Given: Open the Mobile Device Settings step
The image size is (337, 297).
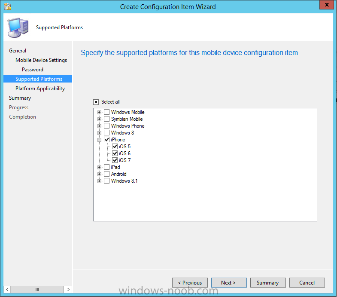Looking at the screenshot, I should click(x=41, y=60).
